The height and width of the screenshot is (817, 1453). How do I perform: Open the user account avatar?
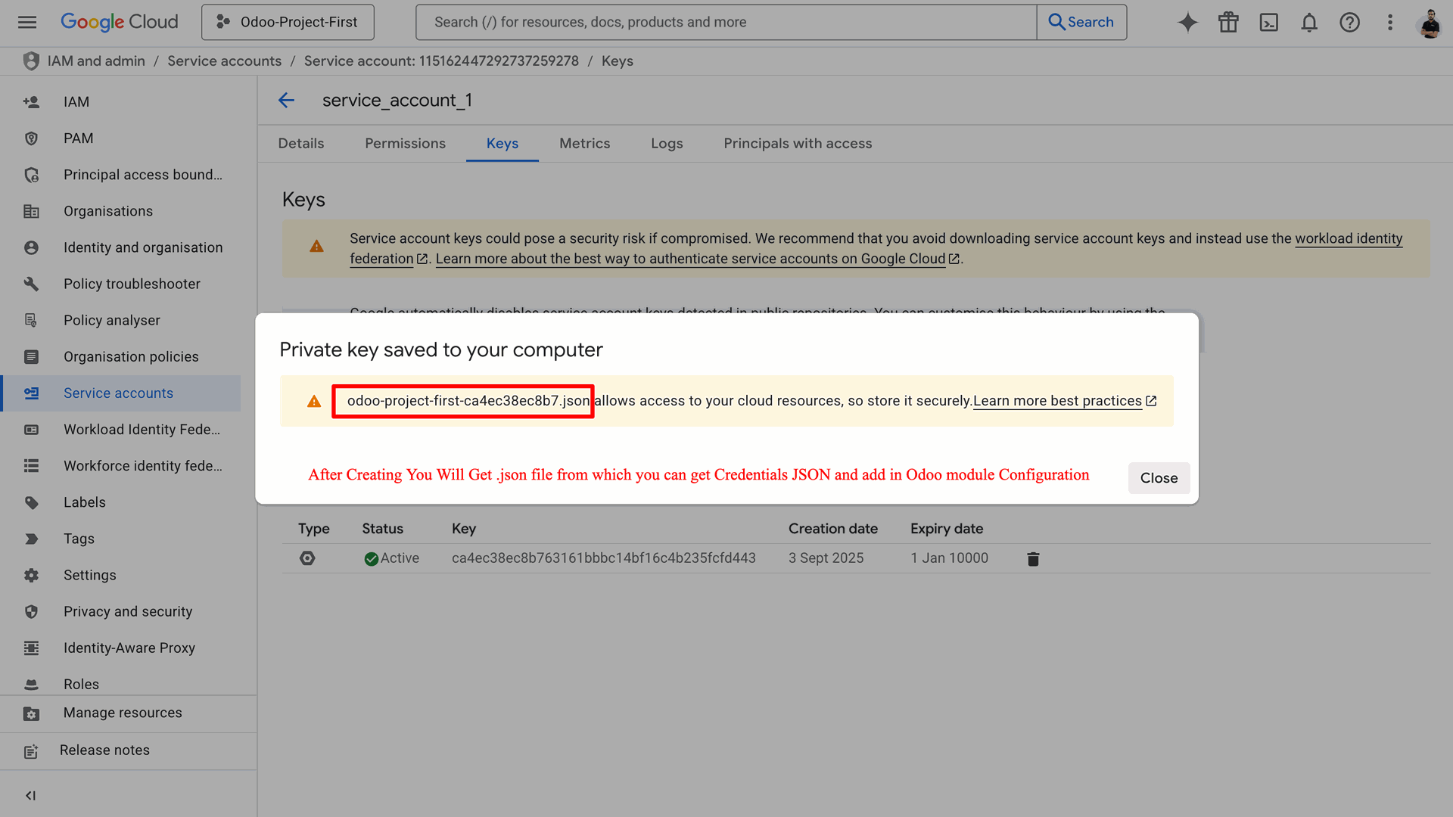pos(1430,22)
